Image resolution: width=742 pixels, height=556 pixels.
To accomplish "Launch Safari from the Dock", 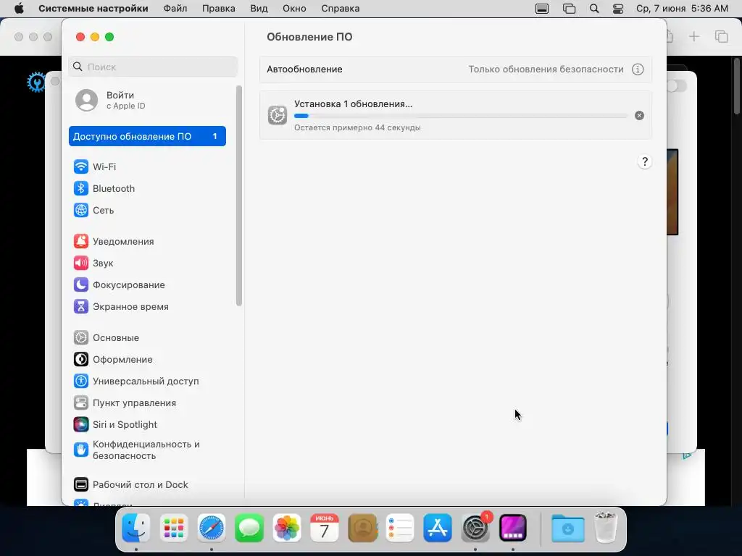I will [x=212, y=528].
